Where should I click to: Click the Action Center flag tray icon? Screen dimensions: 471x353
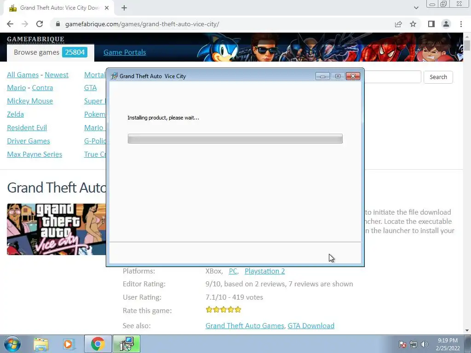click(402, 344)
